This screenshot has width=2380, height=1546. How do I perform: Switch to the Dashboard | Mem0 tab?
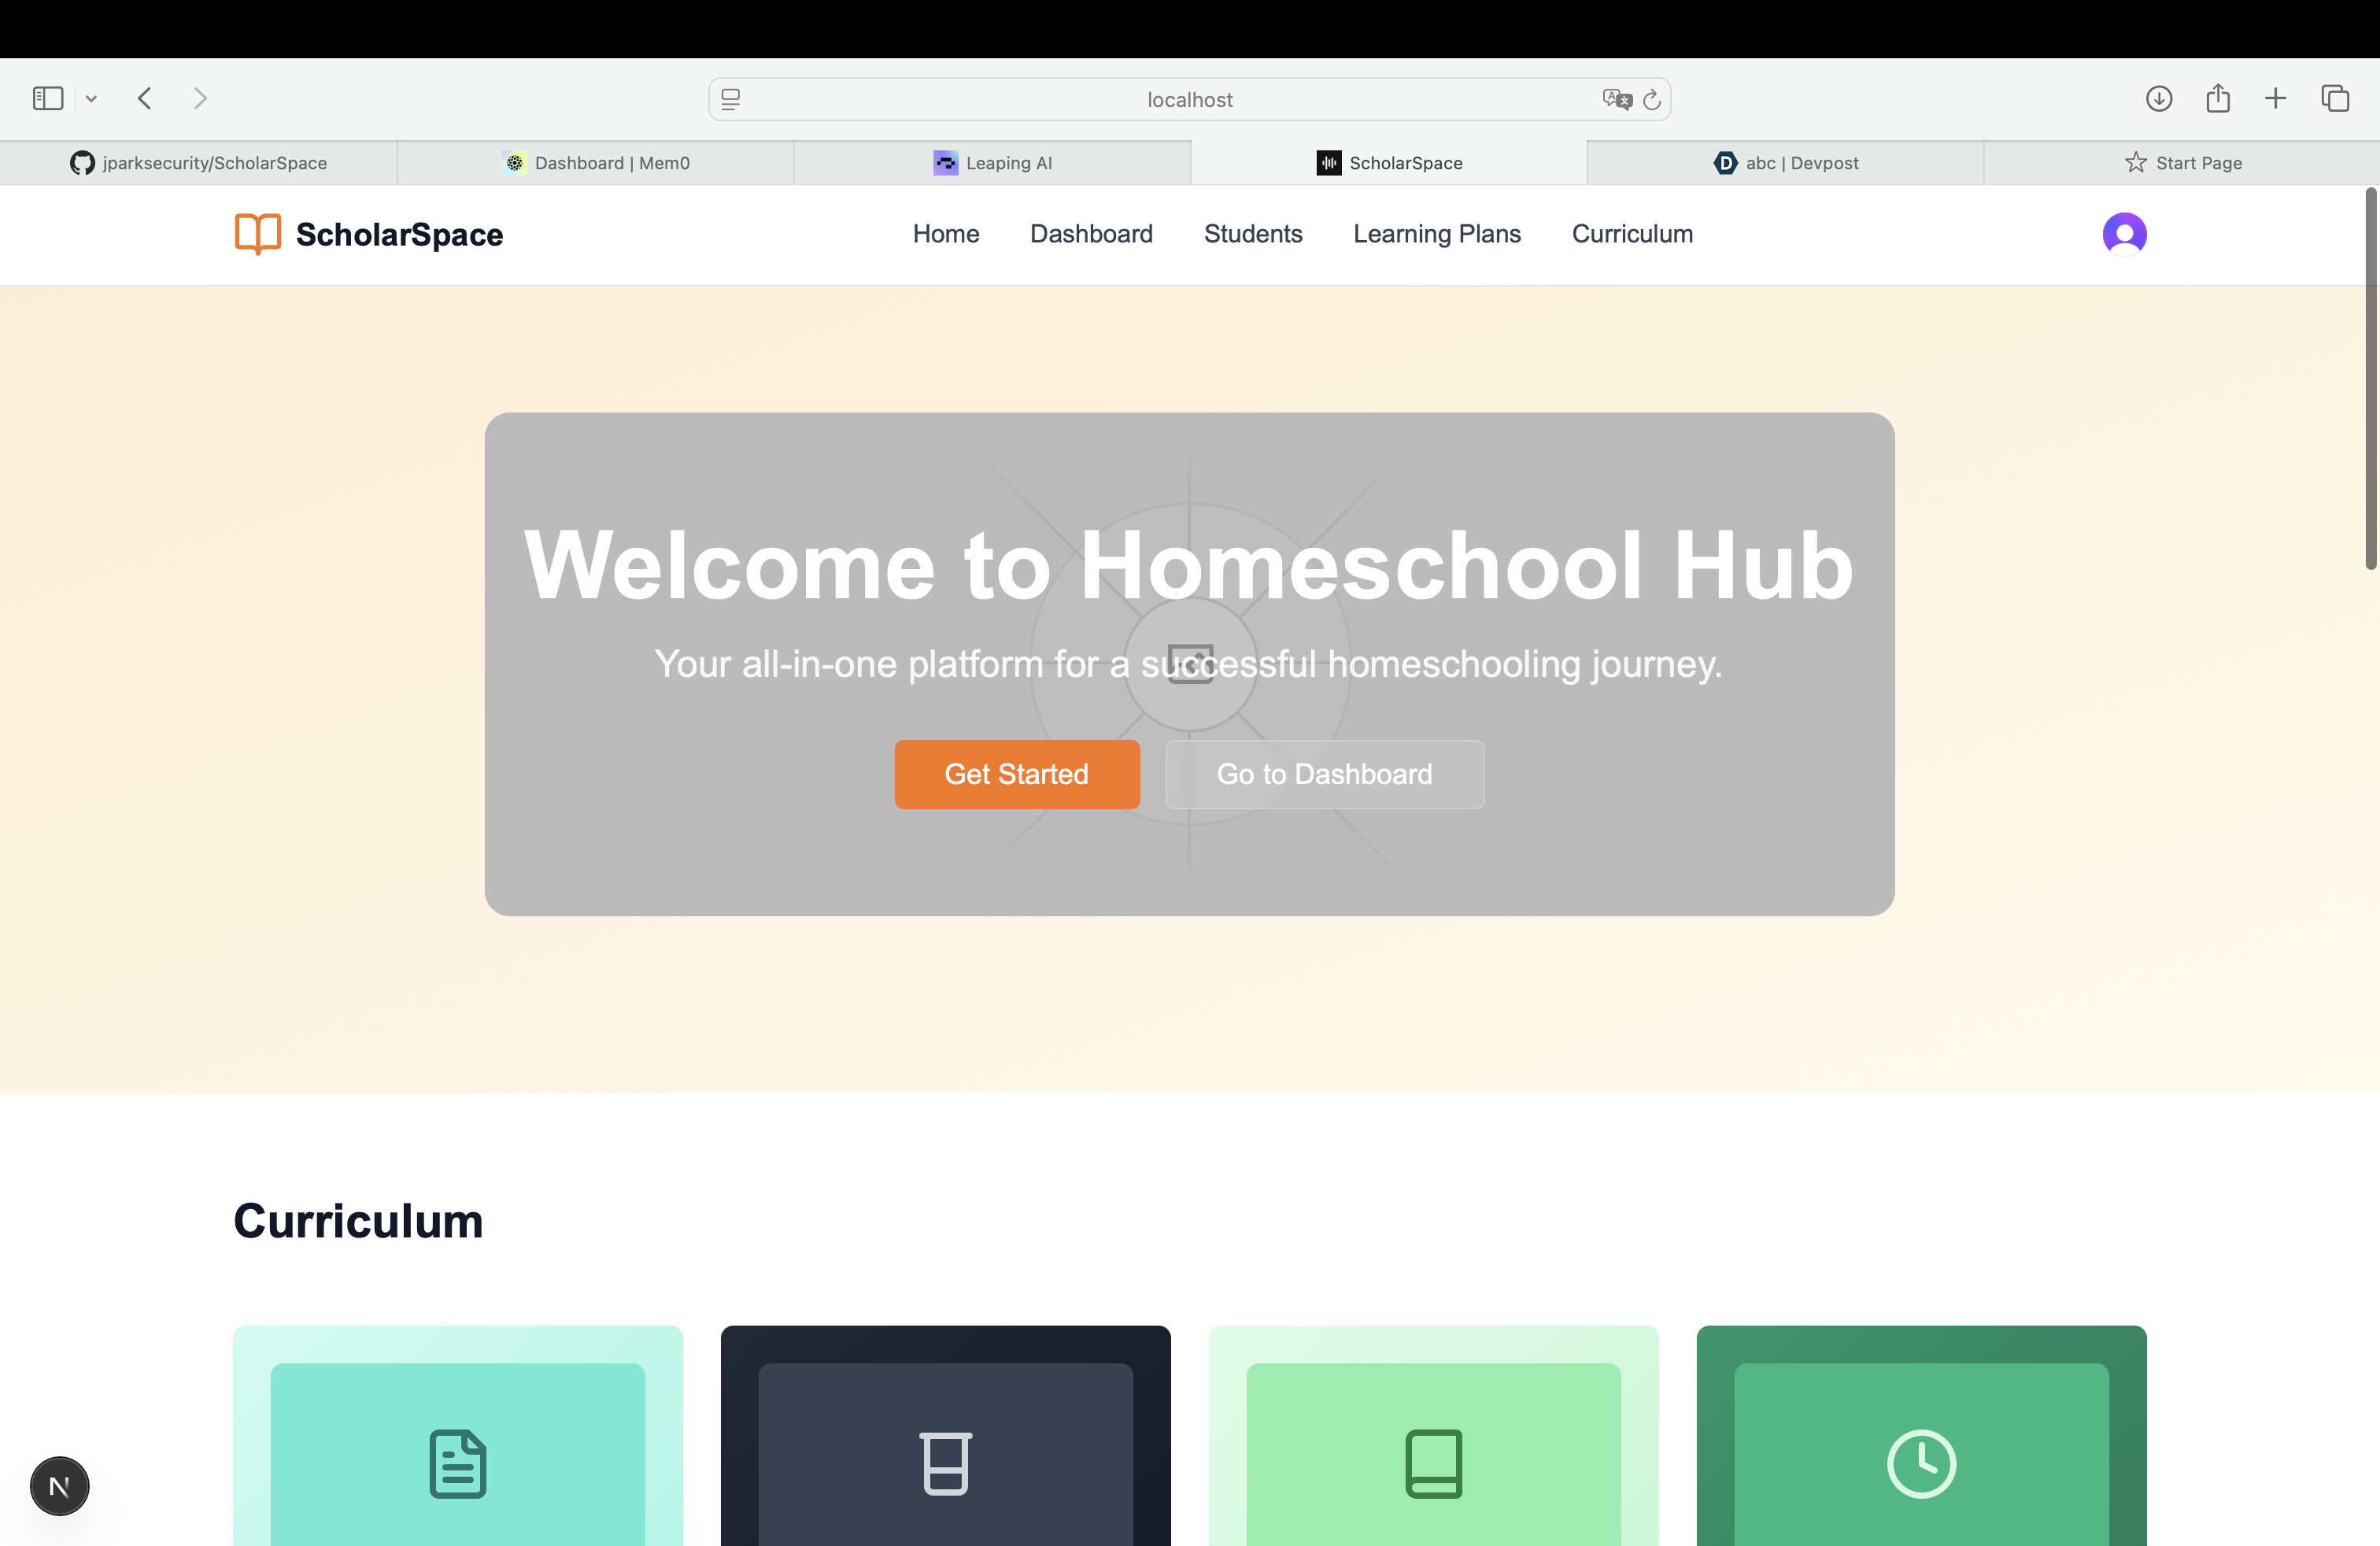[x=596, y=163]
